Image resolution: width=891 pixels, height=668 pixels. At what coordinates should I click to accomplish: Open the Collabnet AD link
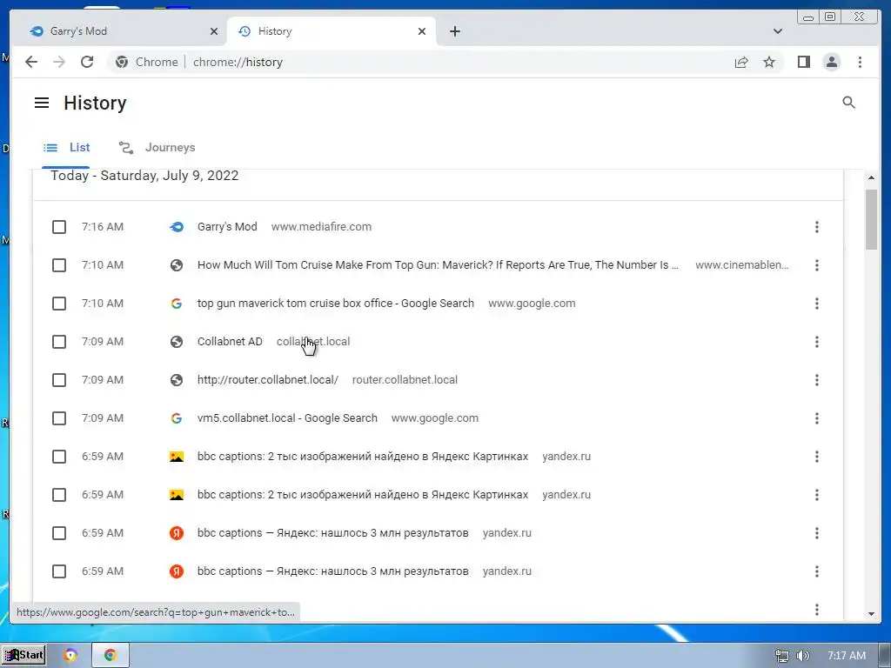pos(230,341)
